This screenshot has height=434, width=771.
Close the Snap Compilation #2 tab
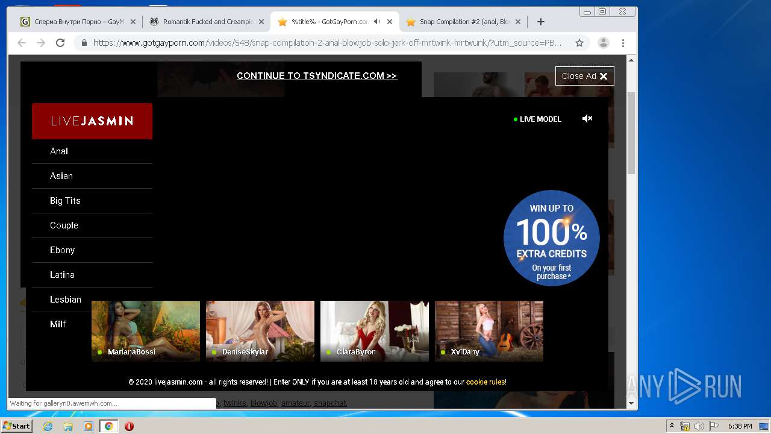coord(517,22)
